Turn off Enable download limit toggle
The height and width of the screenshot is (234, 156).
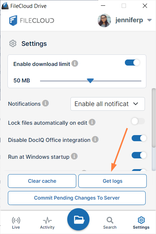pos(132,63)
